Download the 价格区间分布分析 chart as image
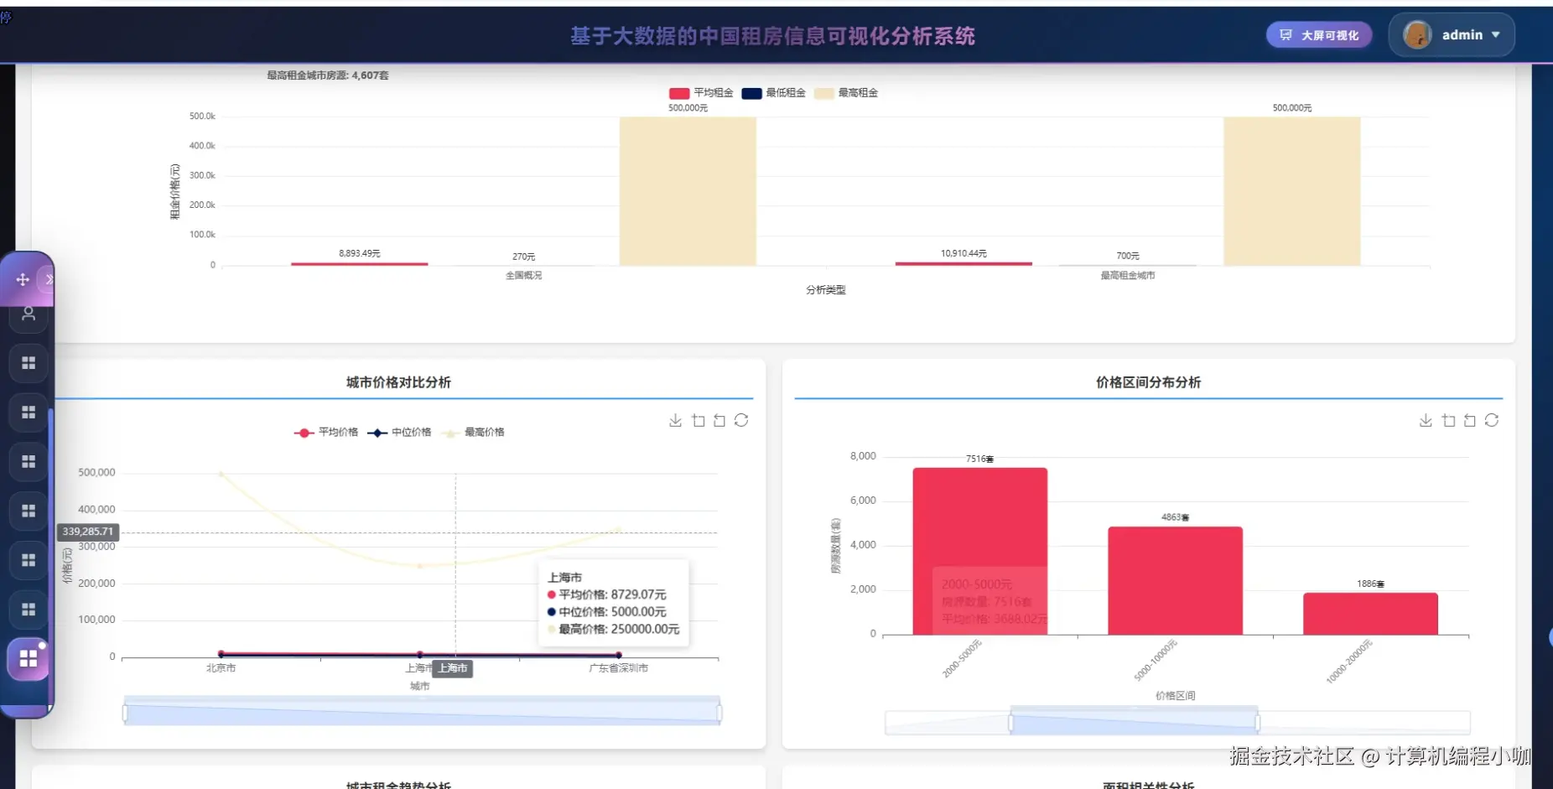The image size is (1553, 789). click(x=1426, y=420)
